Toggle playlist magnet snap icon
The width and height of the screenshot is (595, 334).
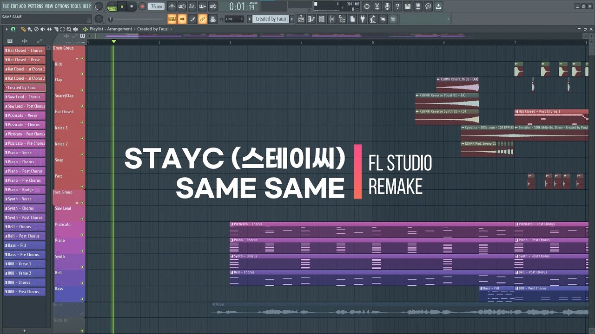[x=13, y=29]
